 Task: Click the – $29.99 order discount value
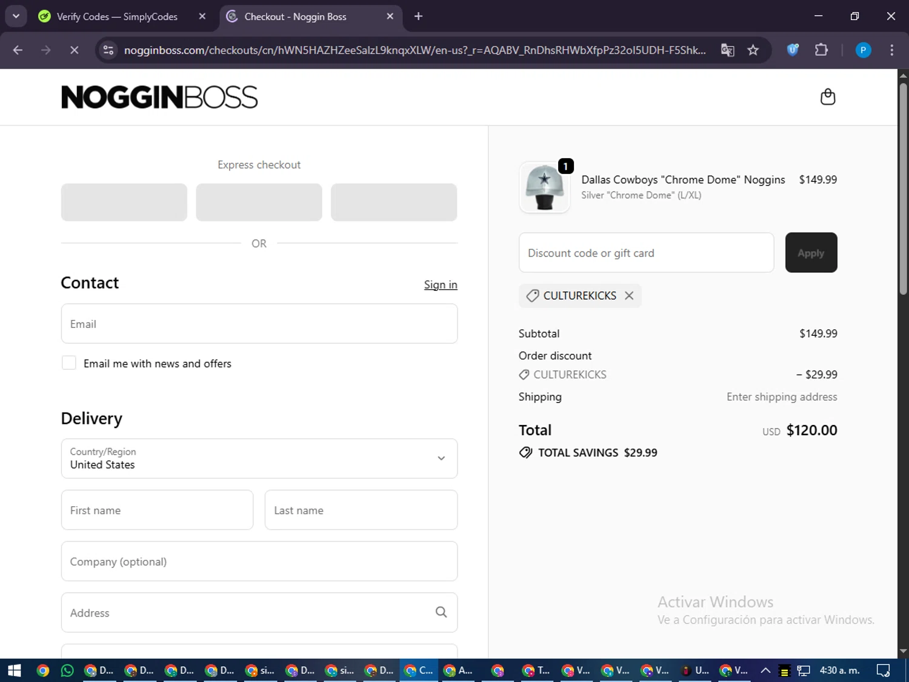pyautogui.click(x=817, y=375)
